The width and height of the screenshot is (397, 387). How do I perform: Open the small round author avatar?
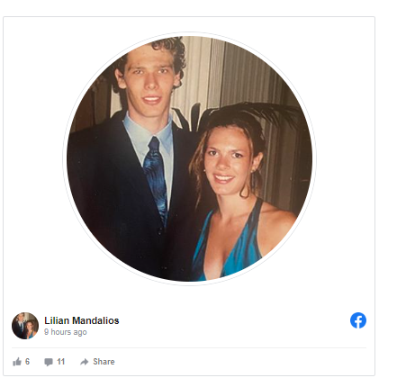click(x=25, y=326)
